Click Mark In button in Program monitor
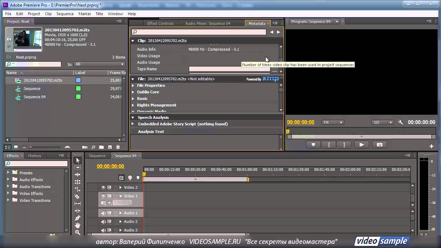This screenshot has height=248, width=441. [x=329, y=145]
